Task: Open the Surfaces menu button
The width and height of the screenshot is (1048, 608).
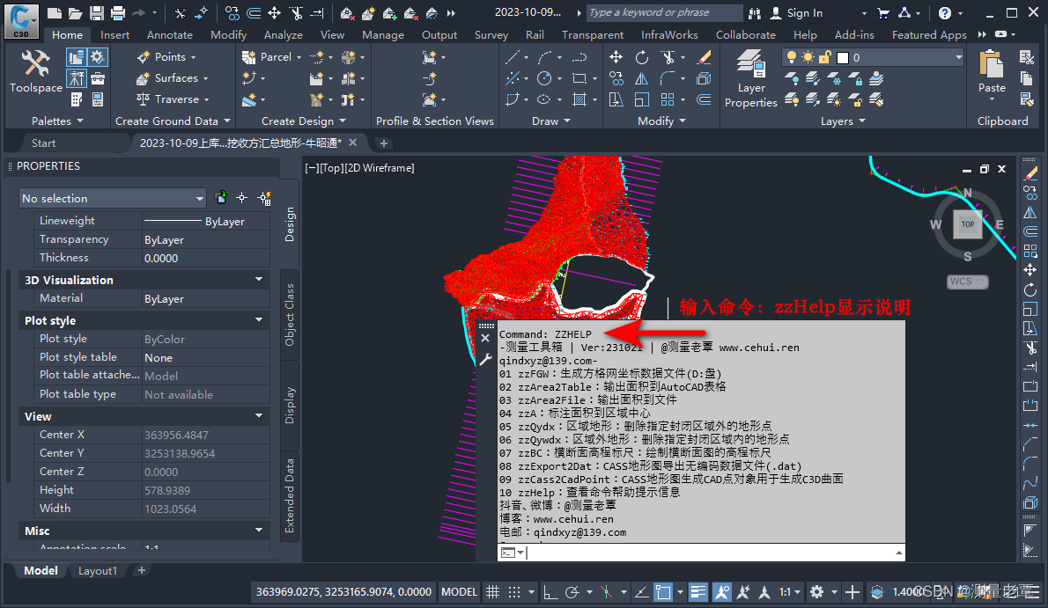Action: tap(175, 78)
